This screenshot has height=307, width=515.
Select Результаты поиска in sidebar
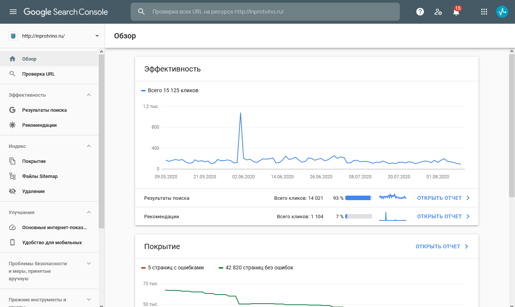44,110
